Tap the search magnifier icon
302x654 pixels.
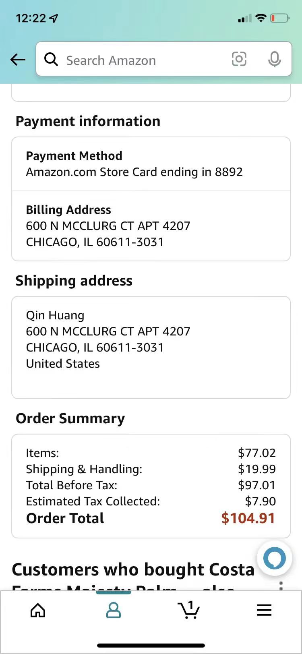click(51, 60)
